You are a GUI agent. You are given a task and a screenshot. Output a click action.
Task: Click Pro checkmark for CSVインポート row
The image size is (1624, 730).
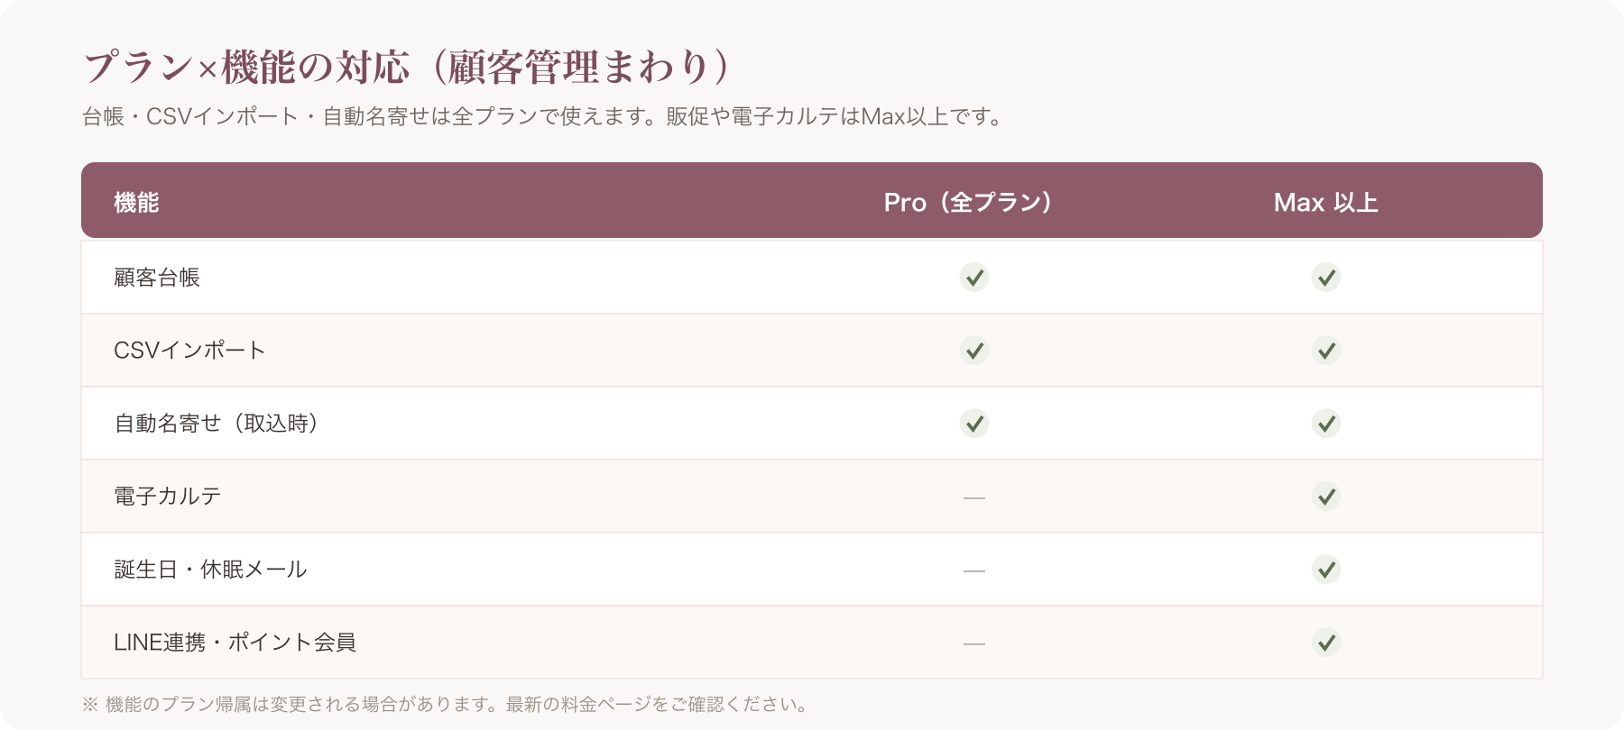point(974,351)
